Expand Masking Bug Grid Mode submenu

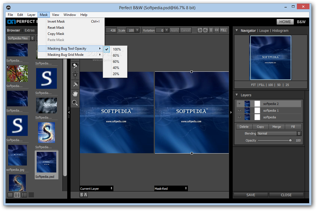(x=71, y=55)
